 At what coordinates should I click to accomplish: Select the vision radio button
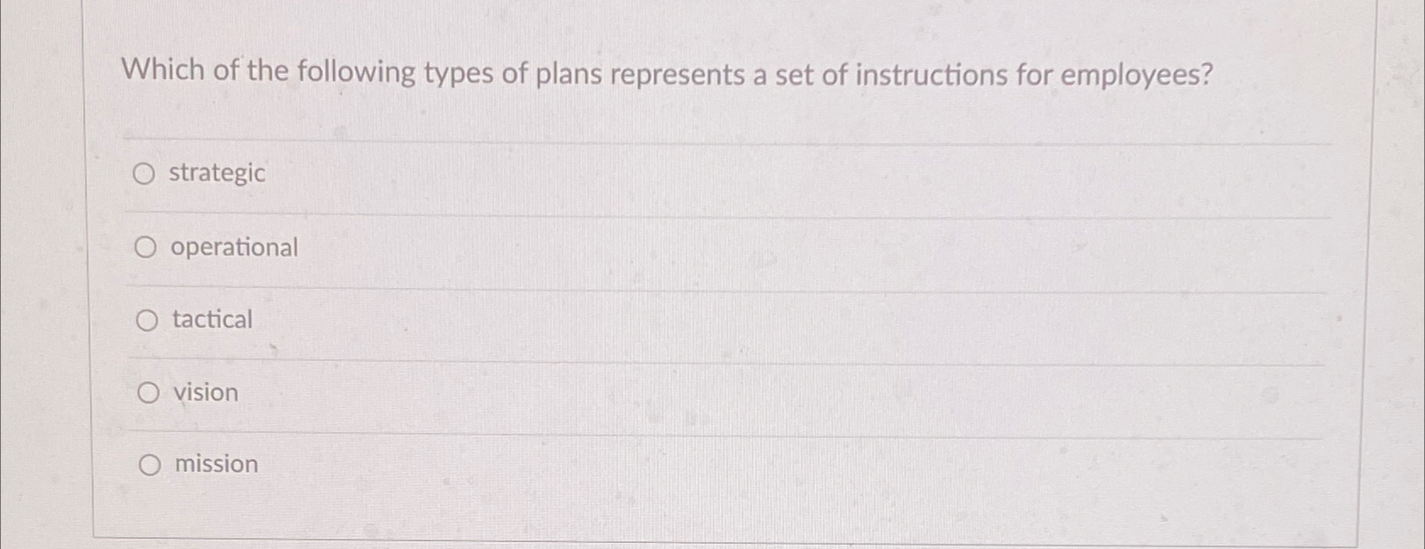pos(147,391)
